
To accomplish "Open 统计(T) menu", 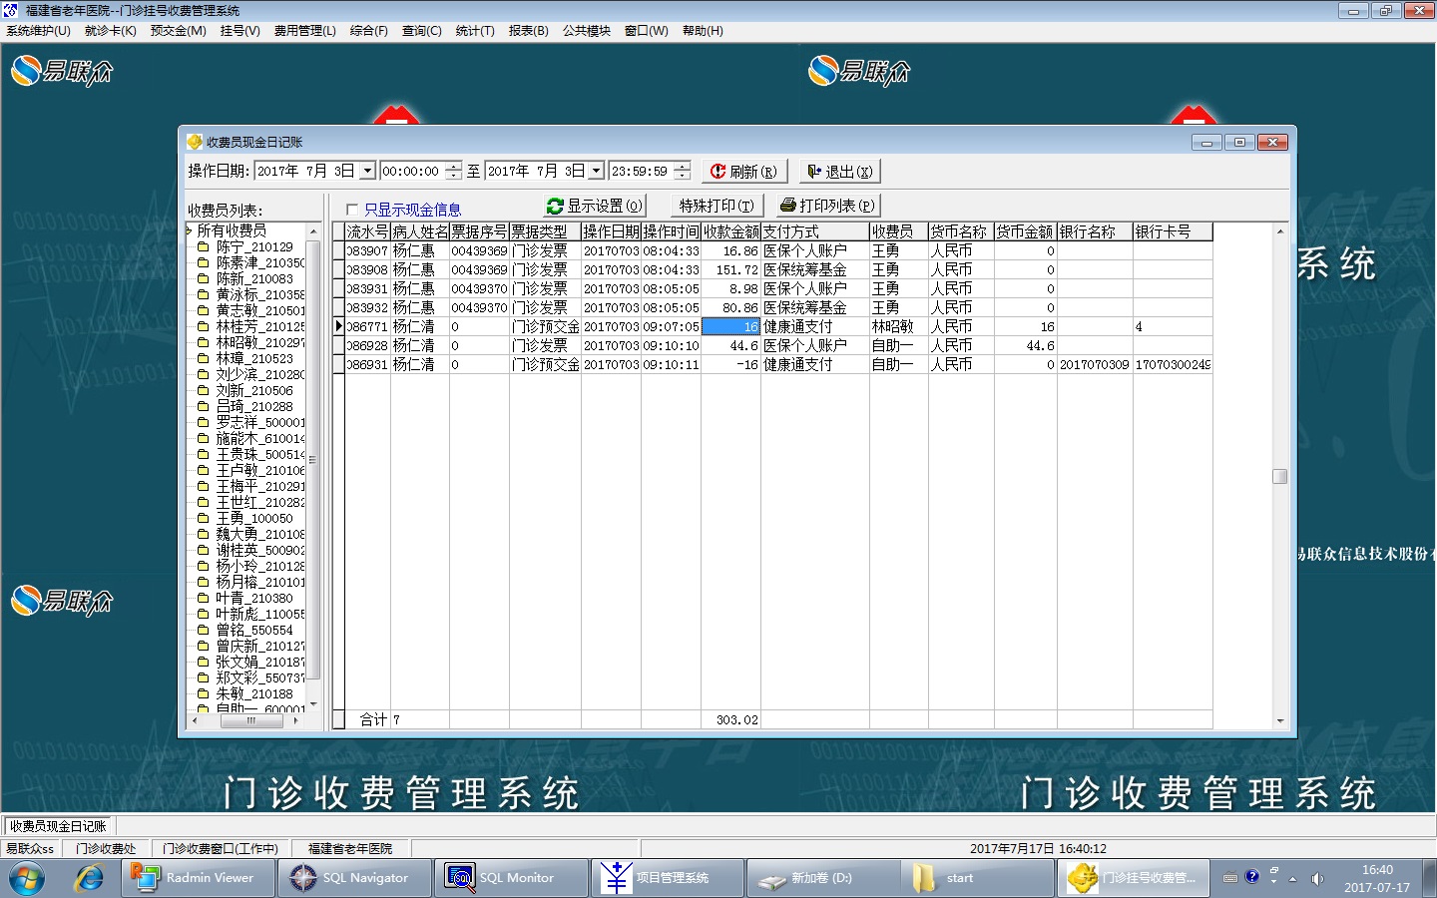I will 474,31.
